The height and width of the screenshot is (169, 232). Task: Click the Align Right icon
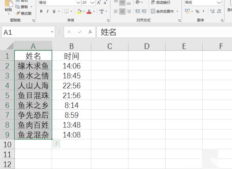click(129, 11)
